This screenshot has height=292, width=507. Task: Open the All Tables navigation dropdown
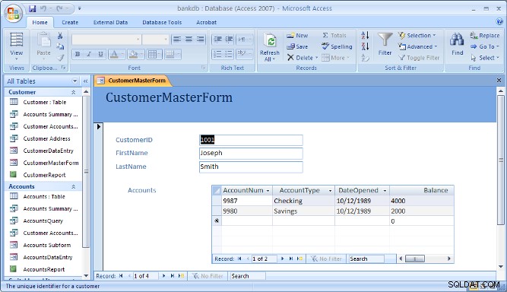click(x=74, y=81)
